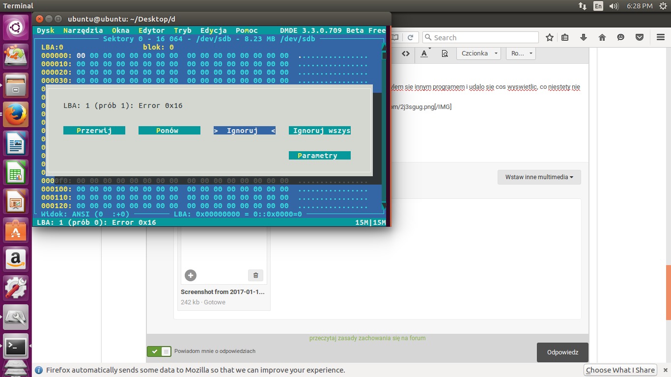Open the text color tool in editor
Viewport: 671px width, 377px height.
point(424,54)
